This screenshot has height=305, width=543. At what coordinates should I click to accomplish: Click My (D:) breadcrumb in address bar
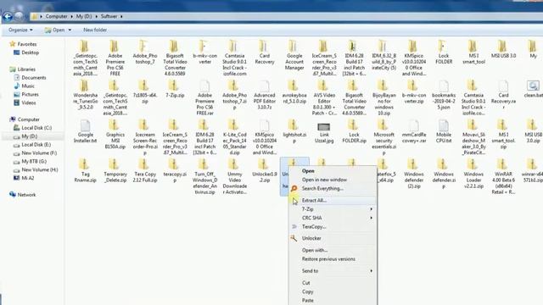[84, 16]
